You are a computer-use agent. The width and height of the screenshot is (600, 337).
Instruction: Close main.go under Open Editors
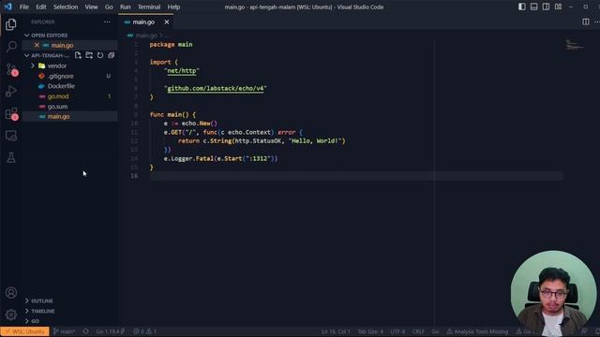[x=37, y=45]
